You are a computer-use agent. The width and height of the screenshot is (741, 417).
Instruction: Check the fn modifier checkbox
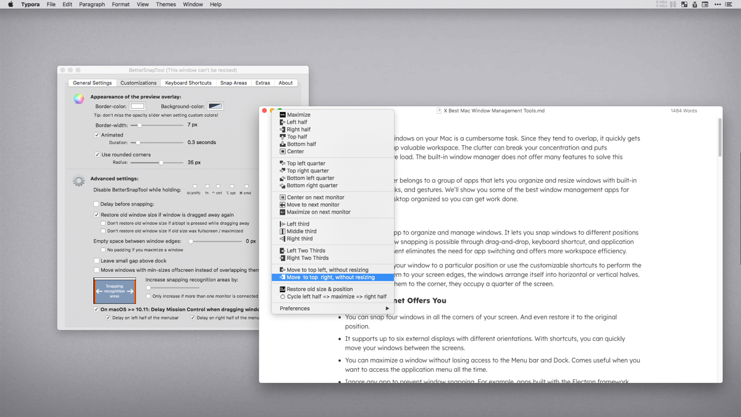click(x=207, y=186)
